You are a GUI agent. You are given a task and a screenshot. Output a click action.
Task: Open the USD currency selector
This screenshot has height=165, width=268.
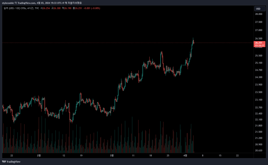(x=258, y=9)
